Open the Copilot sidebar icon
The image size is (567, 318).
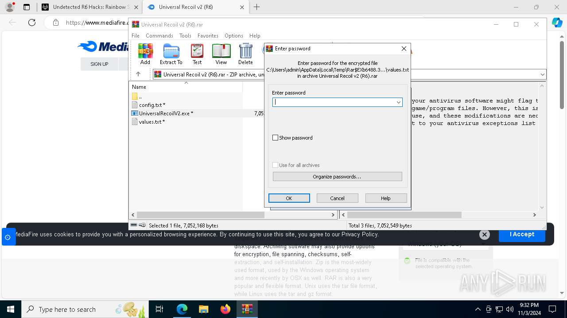[557, 23]
